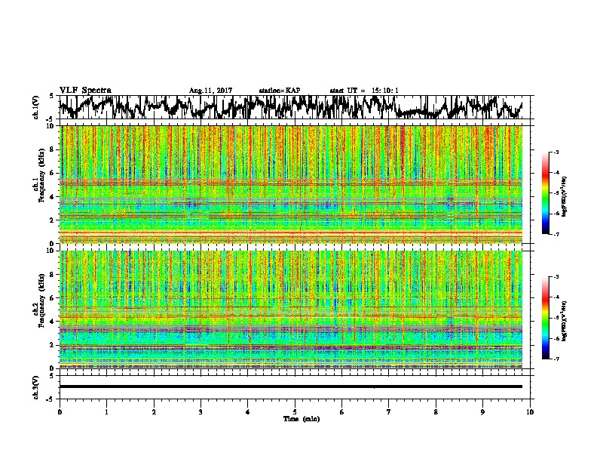Click the "7" tick on time axis
Viewport: 597px width, 462px height.
389,411
